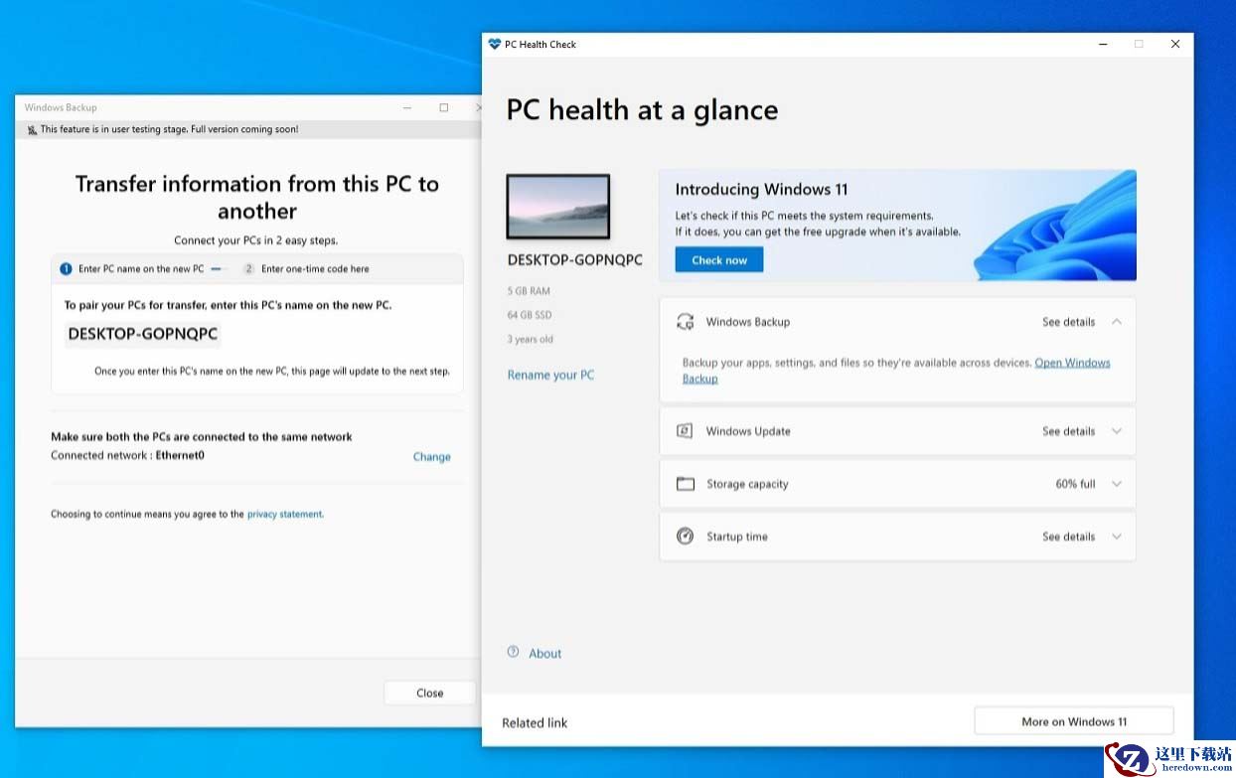Click the Check now button

point(719,260)
